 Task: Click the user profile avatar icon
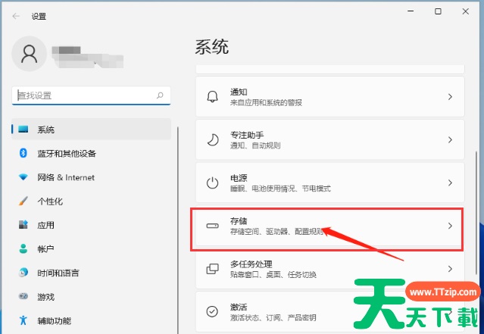pos(30,53)
